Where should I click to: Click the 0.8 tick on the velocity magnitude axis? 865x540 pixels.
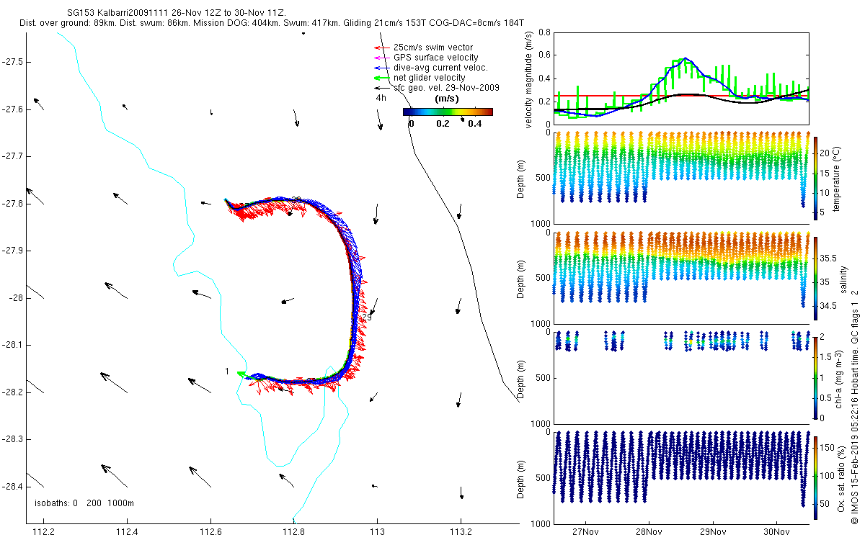click(x=544, y=33)
